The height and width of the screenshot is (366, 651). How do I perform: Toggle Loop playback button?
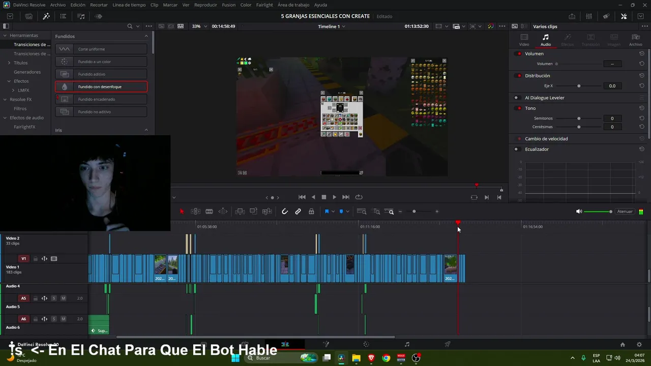click(359, 197)
